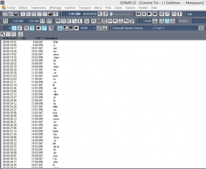Open the Big Time view icon
The image size is (206, 169).
click(99, 21)
